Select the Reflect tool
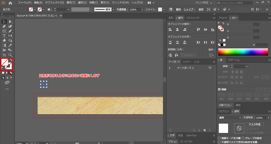 10,36
